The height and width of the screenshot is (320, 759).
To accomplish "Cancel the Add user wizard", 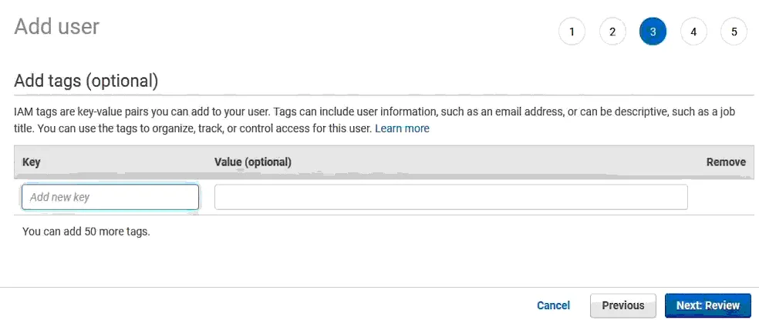I will click(x=553, y=305).
